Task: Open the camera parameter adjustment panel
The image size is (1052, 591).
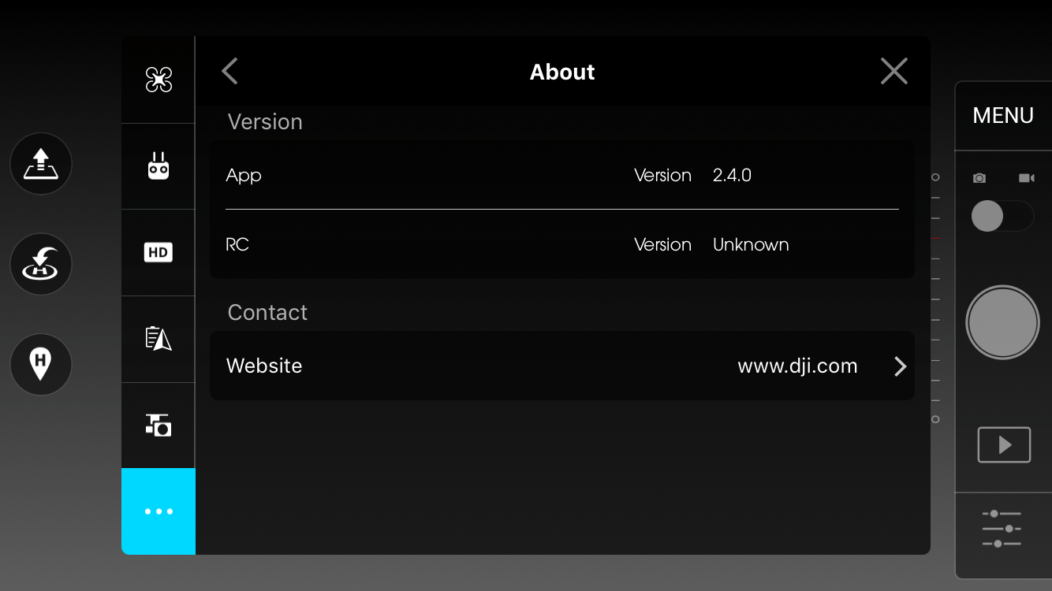Action: (x=1000, y=528)
